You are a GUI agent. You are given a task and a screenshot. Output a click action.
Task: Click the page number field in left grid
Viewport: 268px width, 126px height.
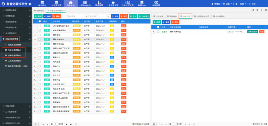[x=55, y=124]
